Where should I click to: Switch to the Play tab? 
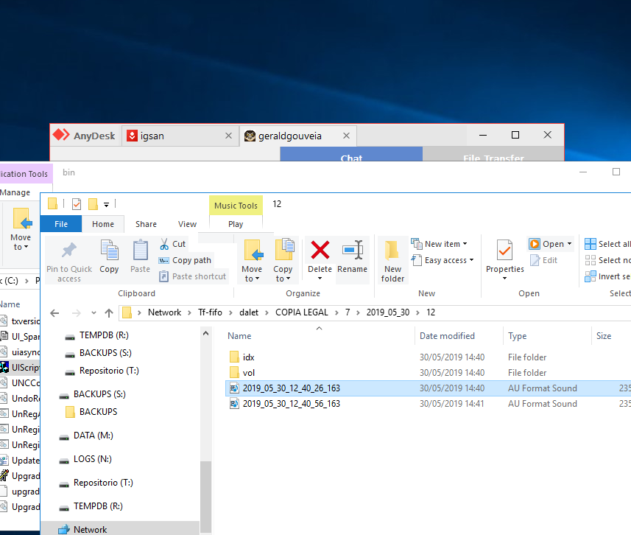236,224
